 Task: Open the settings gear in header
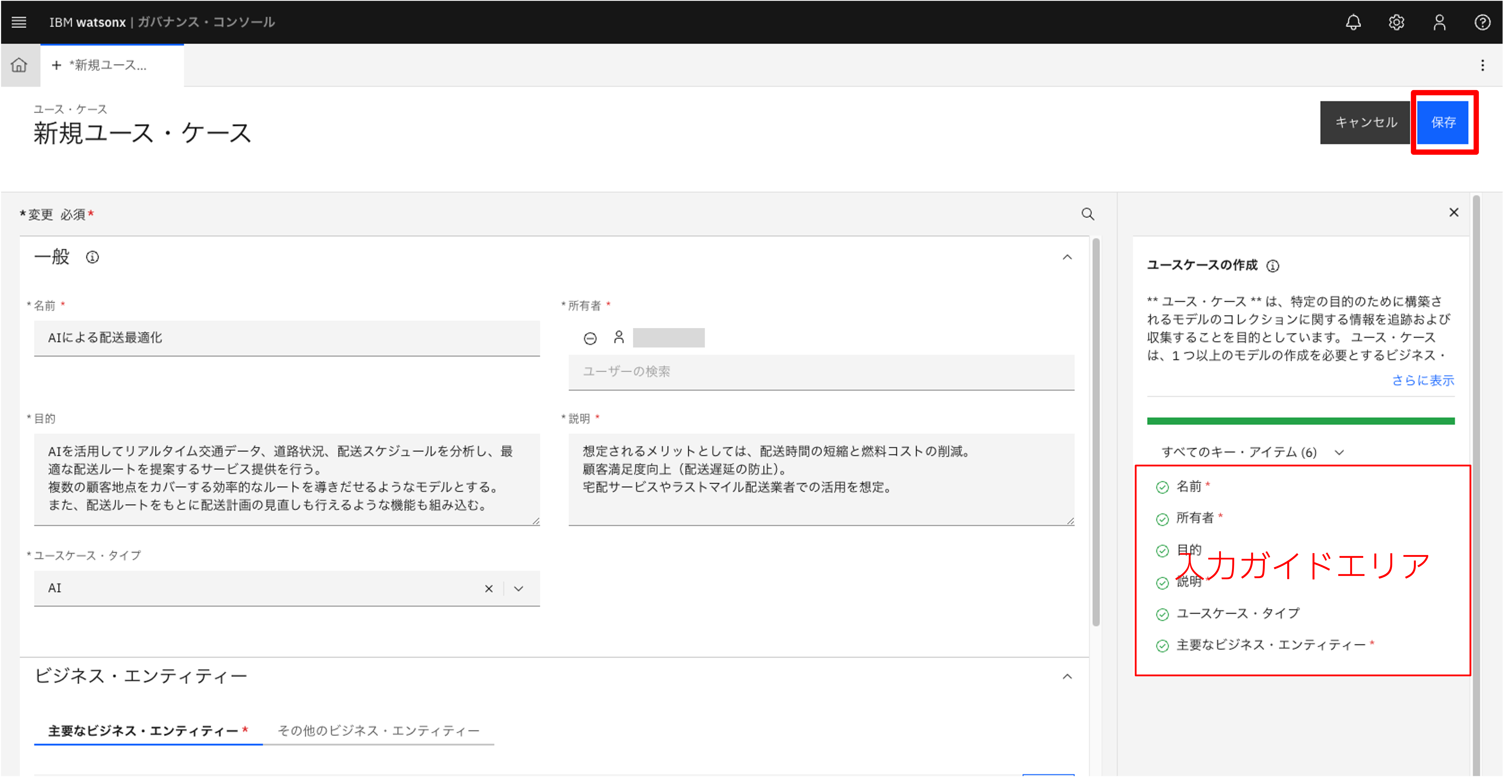(1396, 22)
